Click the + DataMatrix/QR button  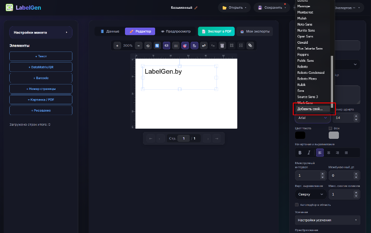(41, 67)
